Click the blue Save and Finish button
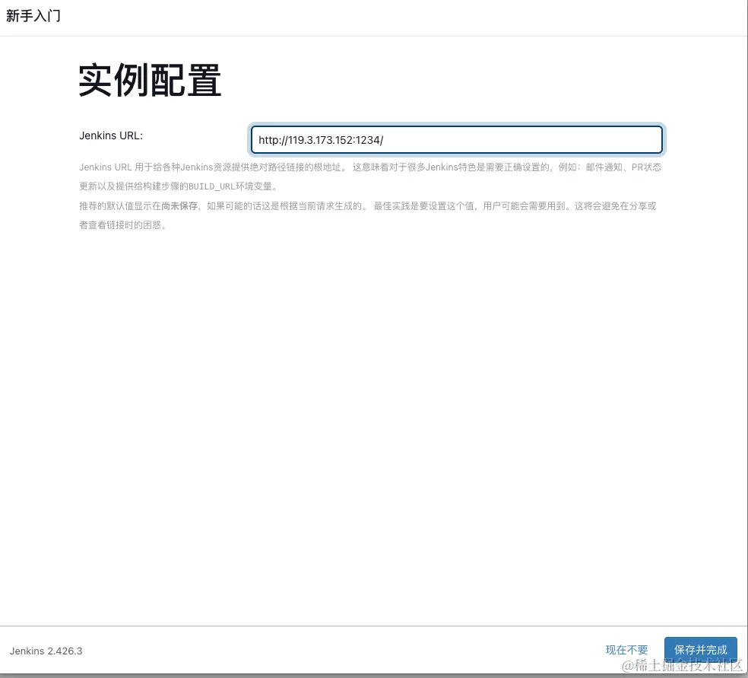This screenshot has height=678, width=748. (700, 650)
